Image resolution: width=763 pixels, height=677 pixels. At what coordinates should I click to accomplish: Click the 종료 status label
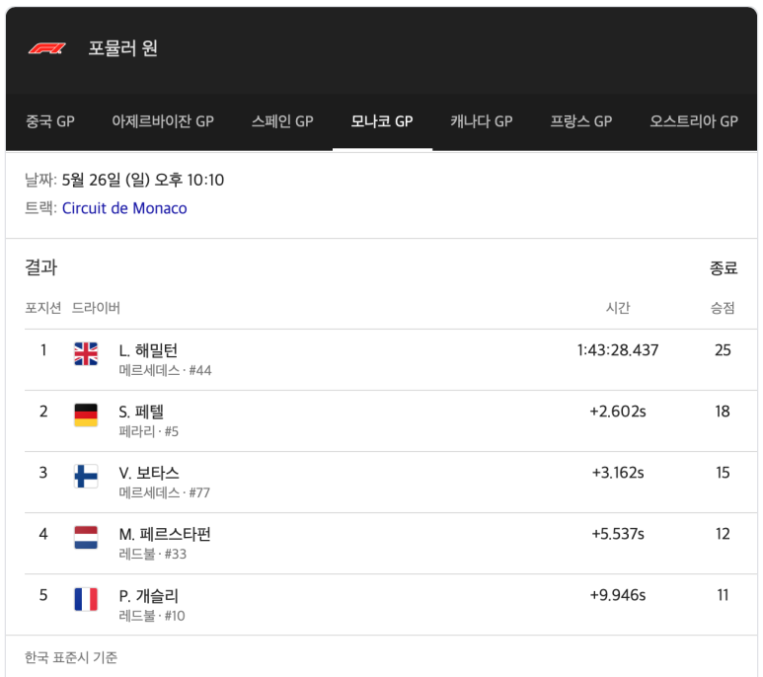point(724,268)
